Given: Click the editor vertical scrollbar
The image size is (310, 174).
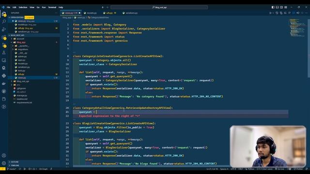Looking at the screenshot, I should point(309,48).
